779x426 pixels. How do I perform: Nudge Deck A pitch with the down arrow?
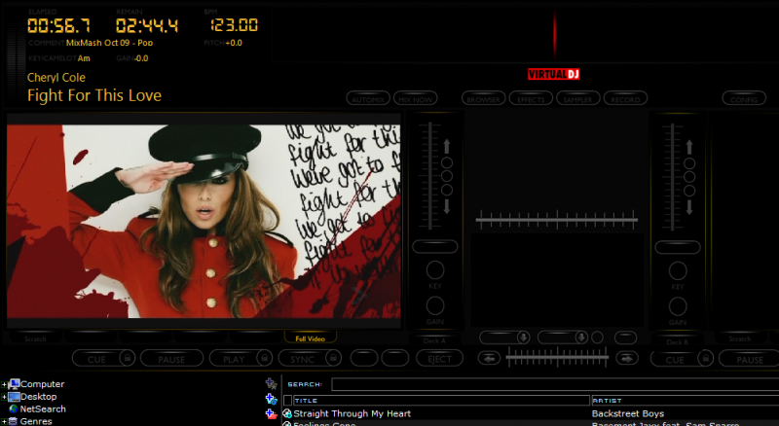pyautogui.click(x=447, y=206)
